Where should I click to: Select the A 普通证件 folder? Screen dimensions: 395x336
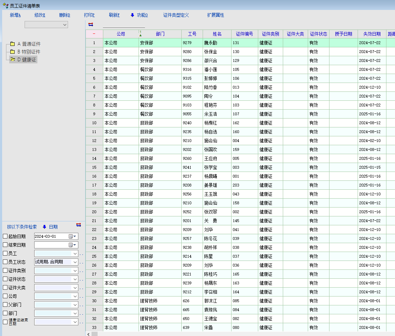pyautogui.click(x=28, y=44)
